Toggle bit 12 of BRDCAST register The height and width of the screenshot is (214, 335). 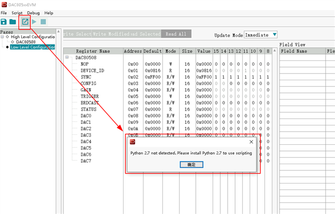[x=239, y=103]
